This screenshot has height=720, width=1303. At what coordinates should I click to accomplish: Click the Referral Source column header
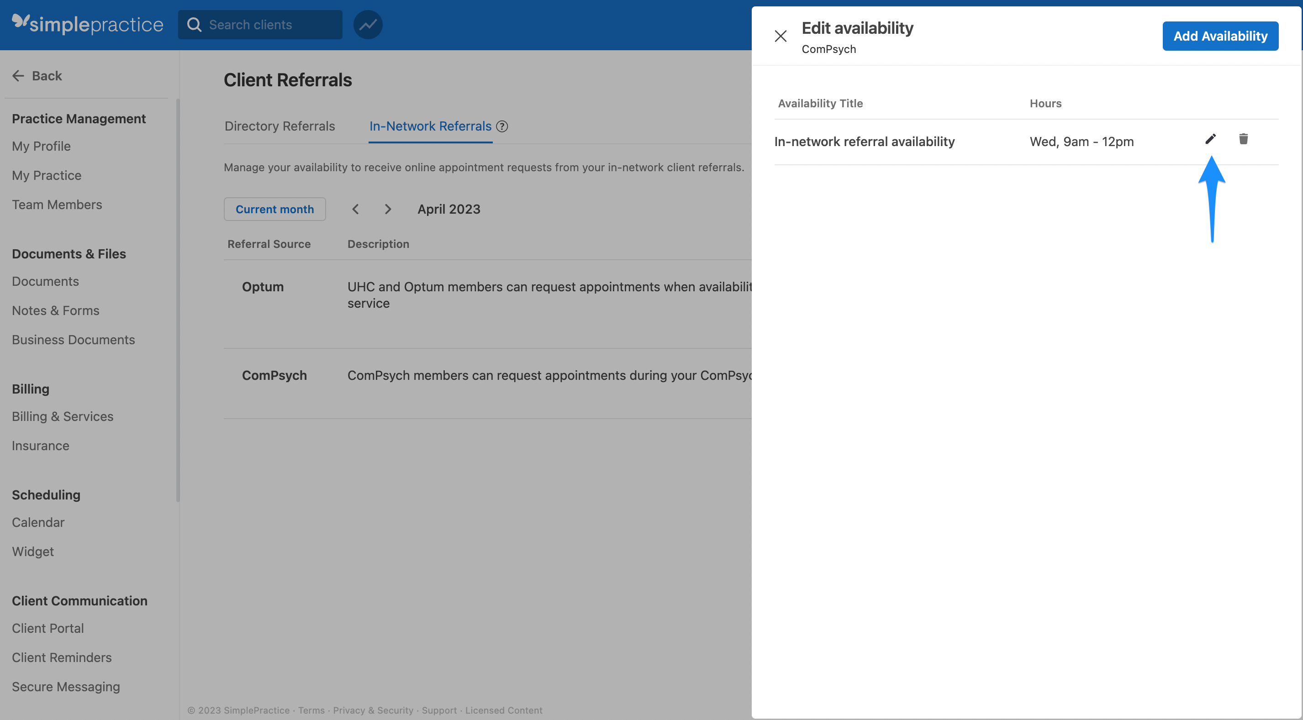[x=269, y=244]
